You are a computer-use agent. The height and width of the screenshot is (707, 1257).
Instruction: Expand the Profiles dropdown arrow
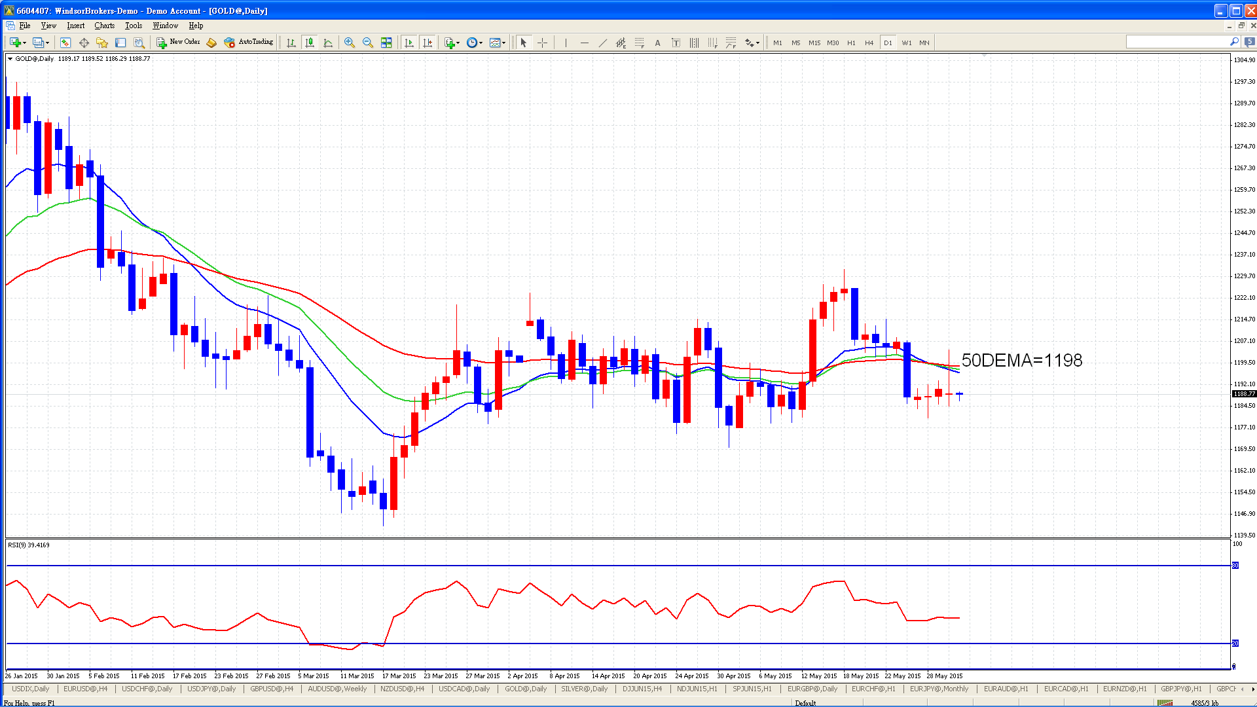[48, 43]
